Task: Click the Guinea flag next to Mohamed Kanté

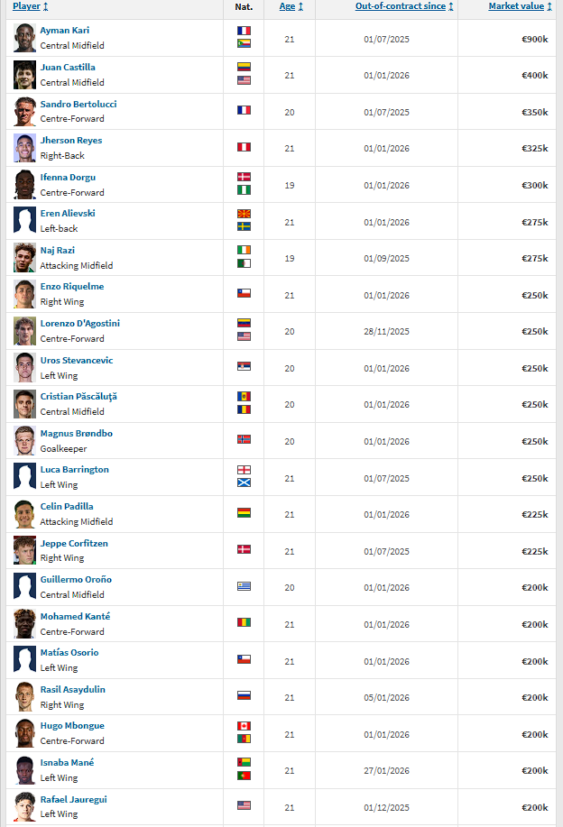Action: [x=244, y=623]
